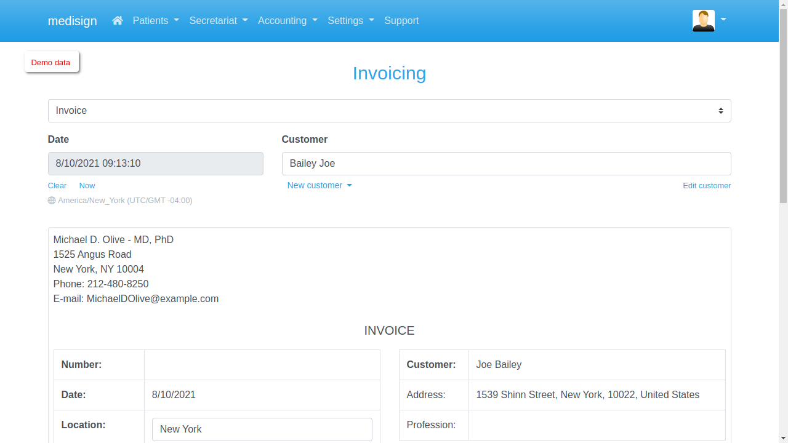
Task: Click the Customer name input field
Action: [x=506, y=163]
